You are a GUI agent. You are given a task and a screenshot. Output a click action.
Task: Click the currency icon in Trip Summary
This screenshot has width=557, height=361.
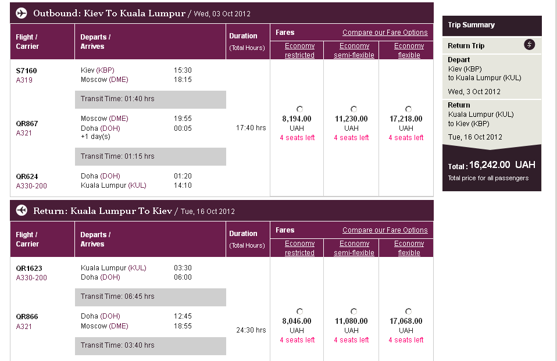pyautogui.click(x=529, y=45)
